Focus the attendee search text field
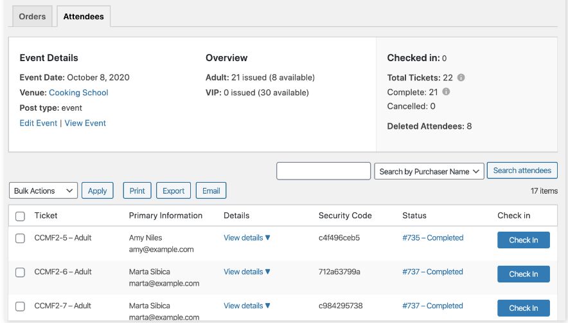The image size is (568, 323). pyautogui.click(x=323, y=171)
